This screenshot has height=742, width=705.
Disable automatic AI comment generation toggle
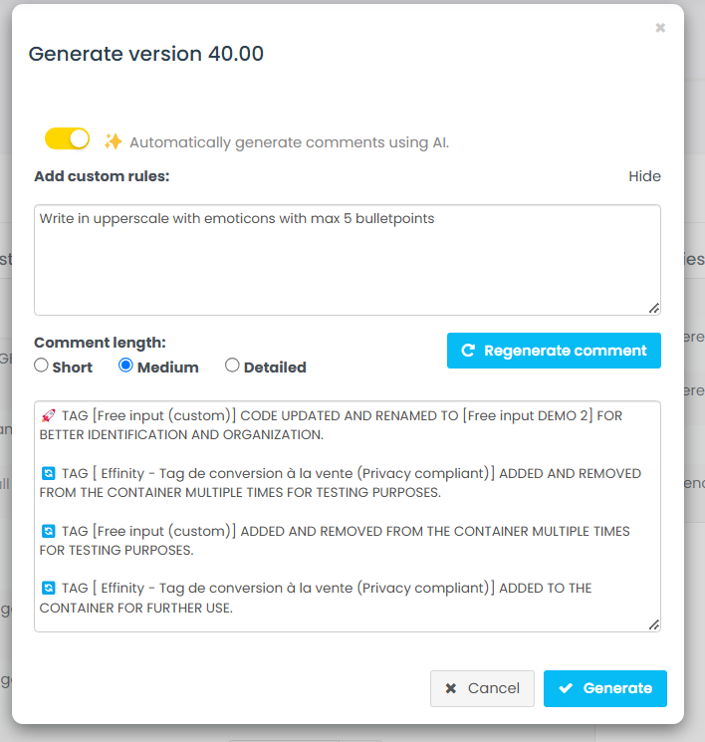67,138
